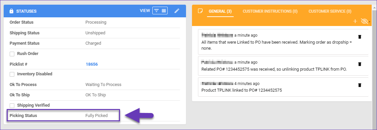Click the 'Fully Picked' picking status value
377x130 pixels.
point(96,116)
